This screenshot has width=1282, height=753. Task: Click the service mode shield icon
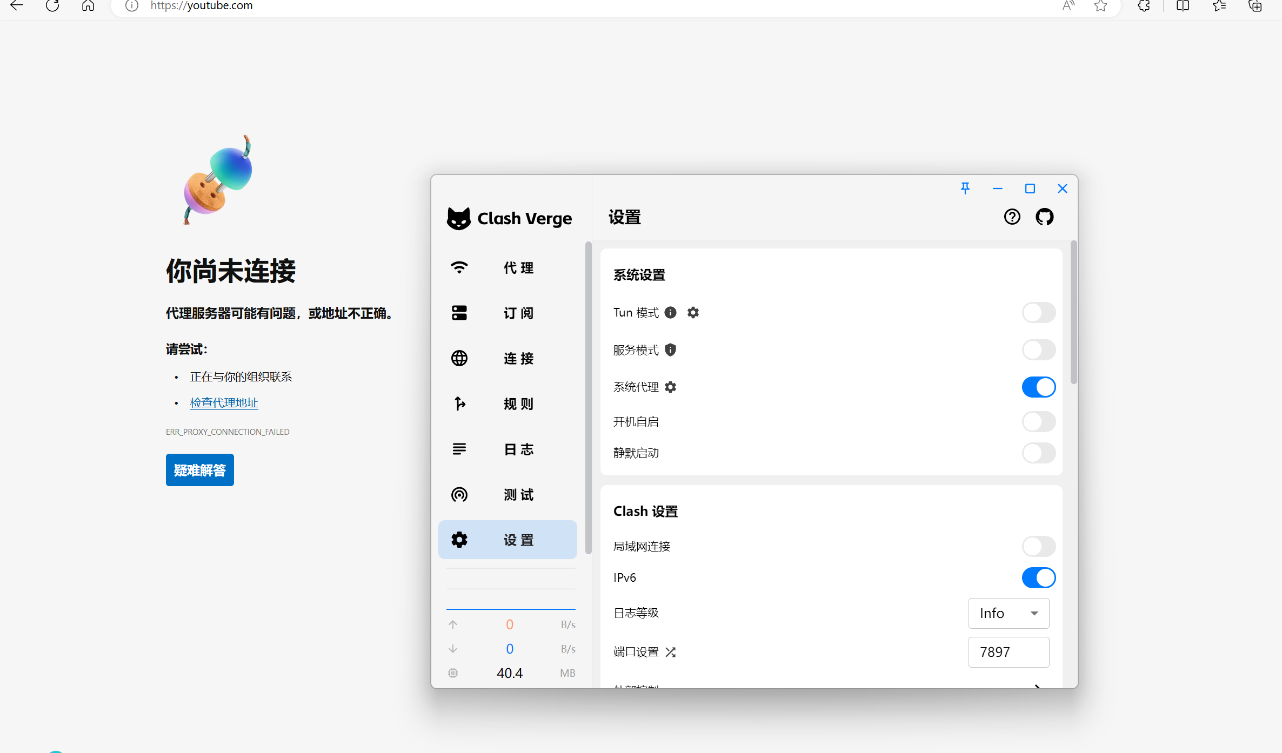670,349
